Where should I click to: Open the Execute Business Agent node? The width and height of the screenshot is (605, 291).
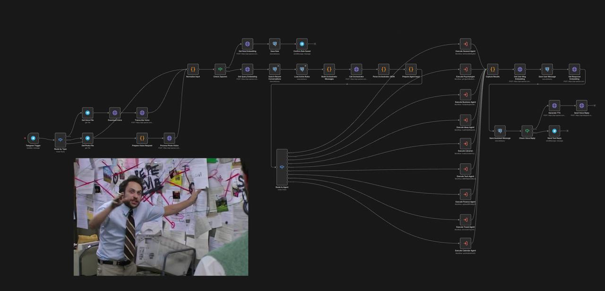pos(466,95)
